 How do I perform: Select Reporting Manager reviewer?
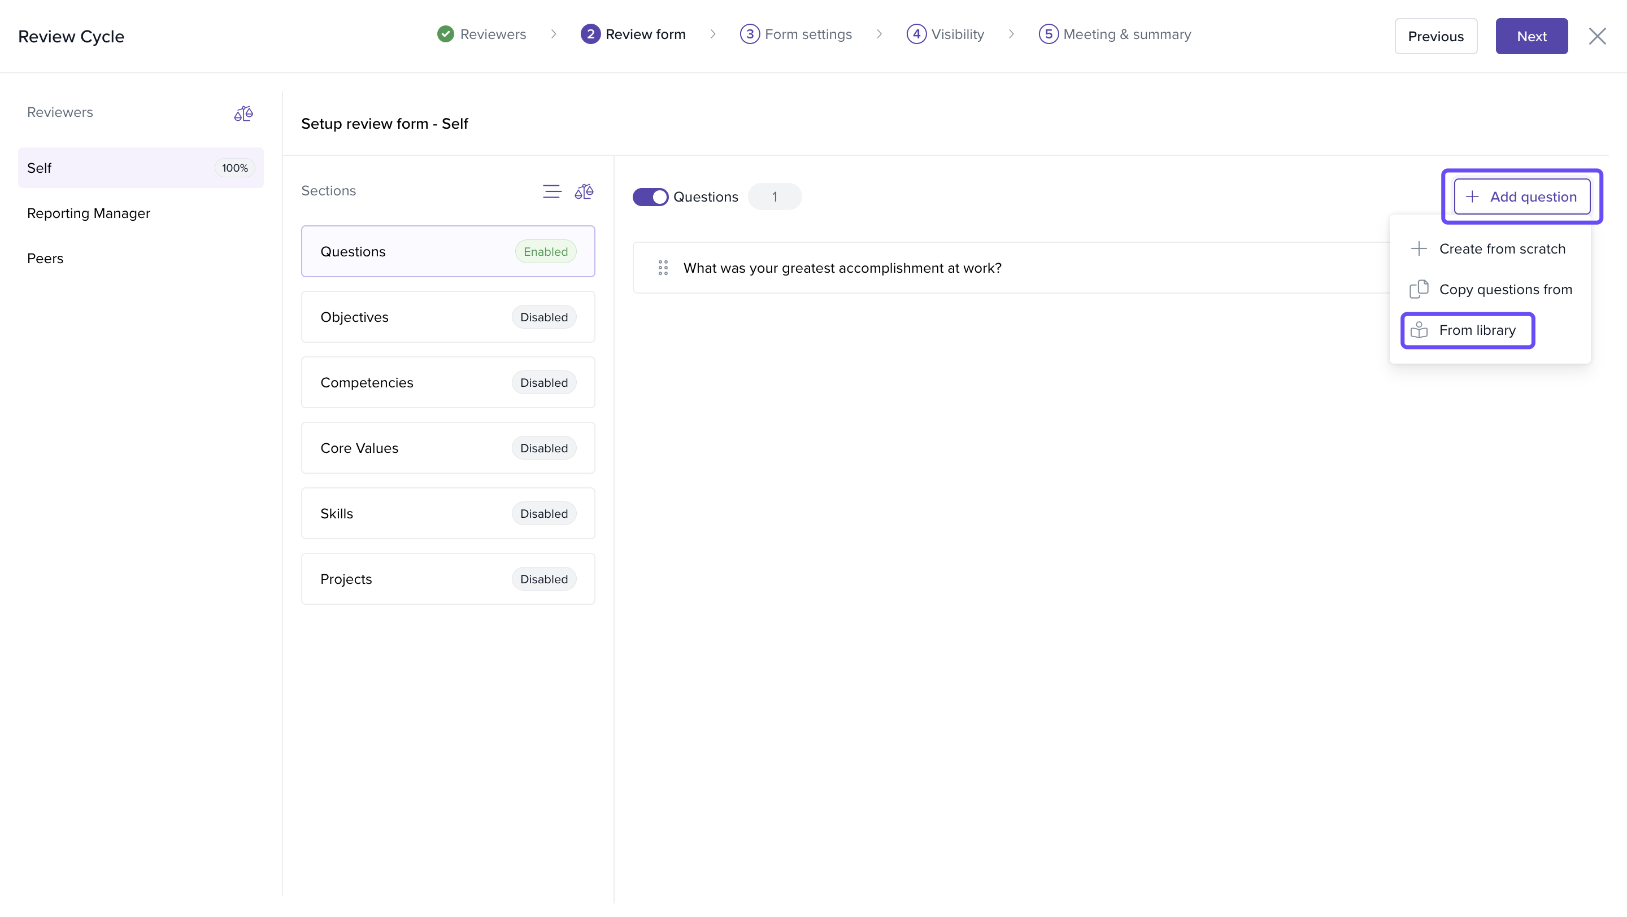(x=89, y=213)
